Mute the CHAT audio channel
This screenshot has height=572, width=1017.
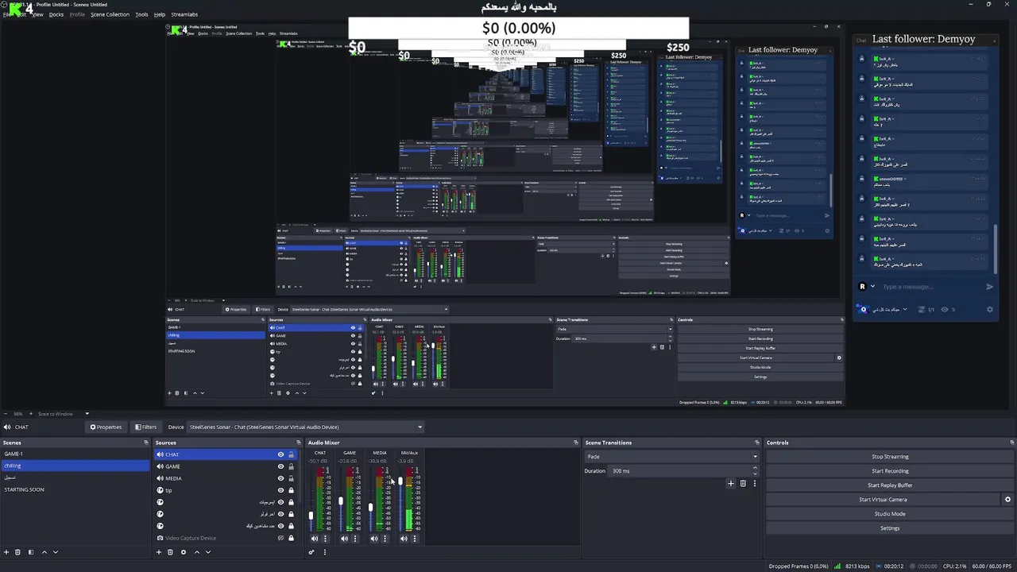pyautogui.click(x=315, y=539)
